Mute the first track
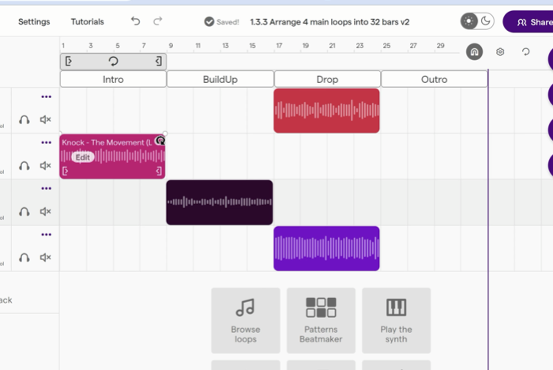The image size is (553, 370). click(46, 119)
